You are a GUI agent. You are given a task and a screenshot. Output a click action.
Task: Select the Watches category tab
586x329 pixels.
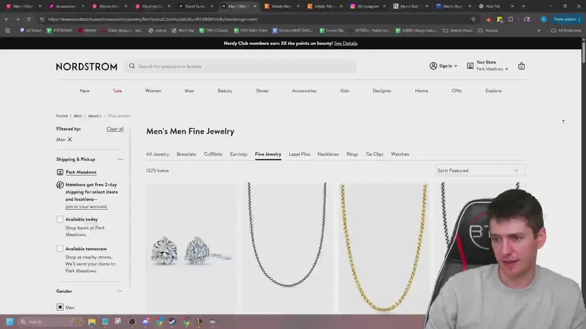(x=400, y=154)
